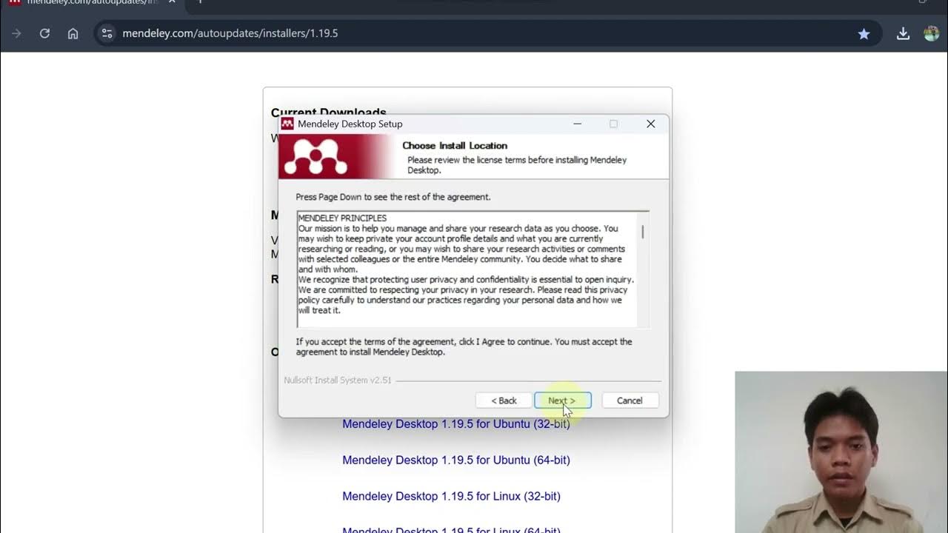
Task: Click 'Nullsoft Install System v2.51' text
Action: [x=338, y=381]
